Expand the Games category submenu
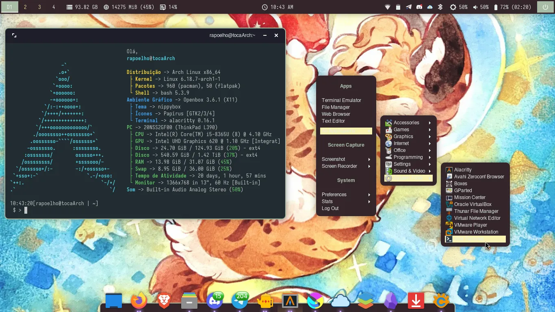Viewport: 555px width, 312px height. point(409,130)
